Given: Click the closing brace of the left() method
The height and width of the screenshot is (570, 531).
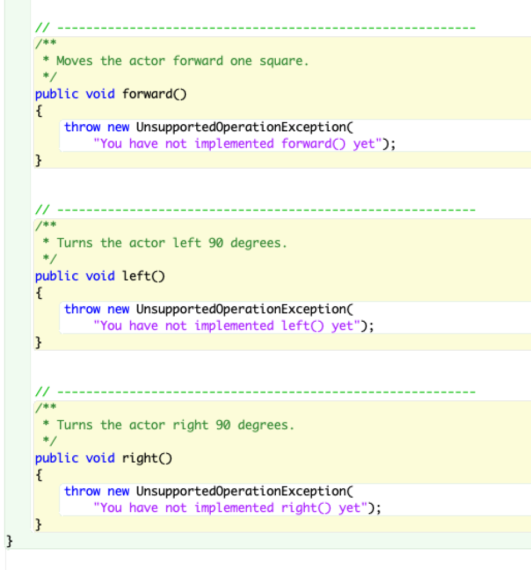Looking at the screenshot, I should [x=38, y=342].
